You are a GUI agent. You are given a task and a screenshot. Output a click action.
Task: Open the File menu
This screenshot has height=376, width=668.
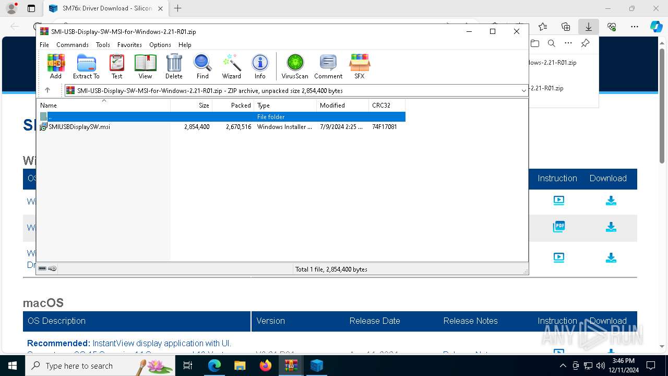point(44,45)
